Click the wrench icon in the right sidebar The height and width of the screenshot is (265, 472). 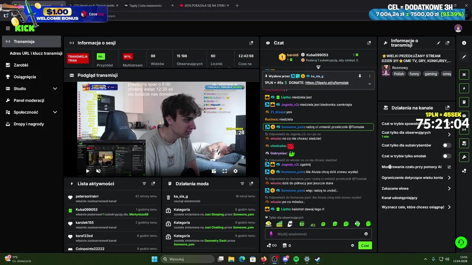tap(464, 157)
